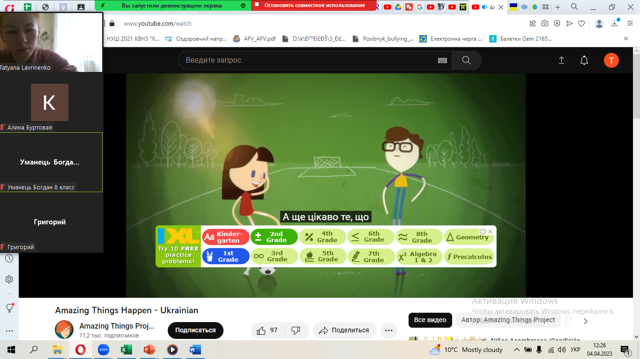Open File Explorer from the taskbar
The height and width of the screenshot is (359, 640).
coord(57,350)
